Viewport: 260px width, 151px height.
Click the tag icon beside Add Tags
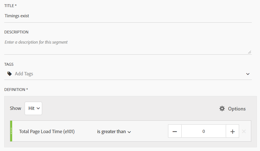pyautogui.click(x=10, y=74)
